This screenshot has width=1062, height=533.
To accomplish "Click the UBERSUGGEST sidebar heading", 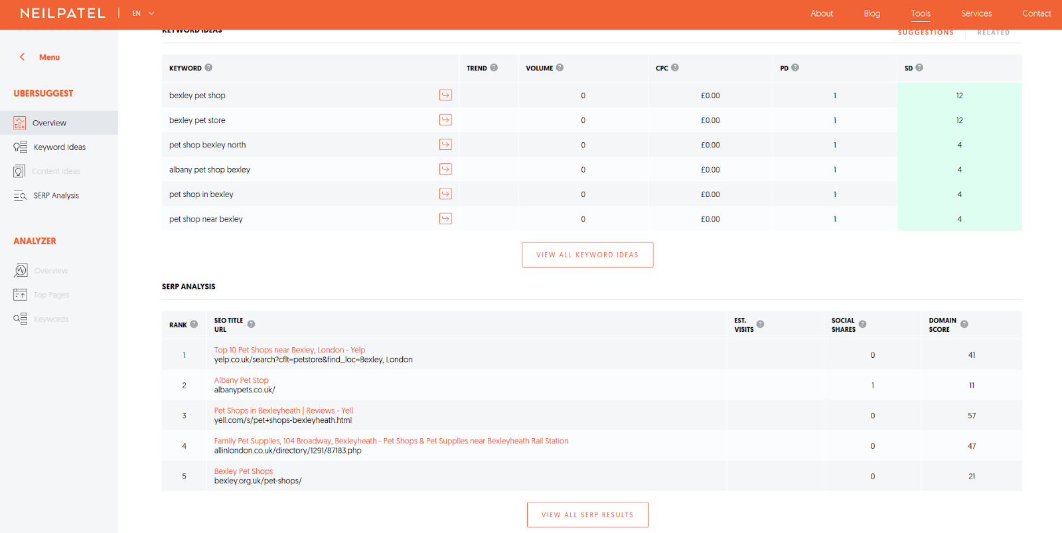I will point(43,94).
